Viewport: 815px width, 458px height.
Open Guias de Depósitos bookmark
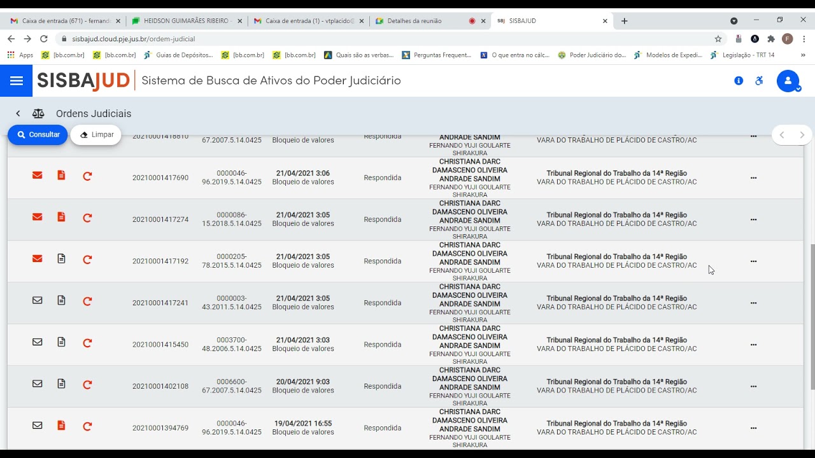(178, 55)
